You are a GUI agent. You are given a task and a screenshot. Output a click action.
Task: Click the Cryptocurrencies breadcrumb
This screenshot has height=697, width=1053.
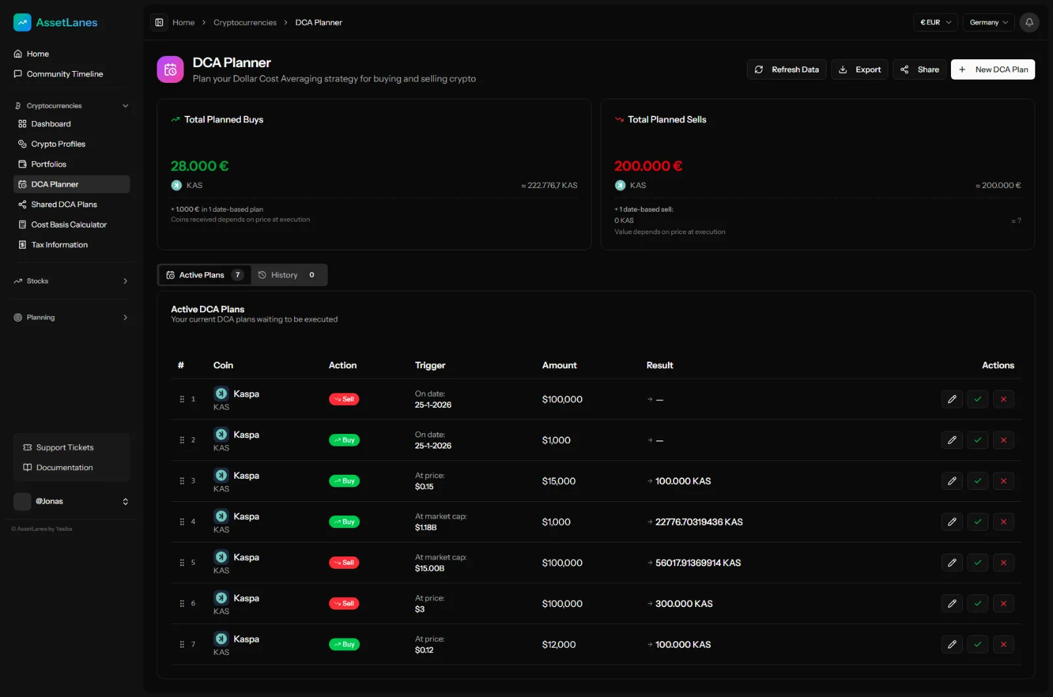point(245,22)
